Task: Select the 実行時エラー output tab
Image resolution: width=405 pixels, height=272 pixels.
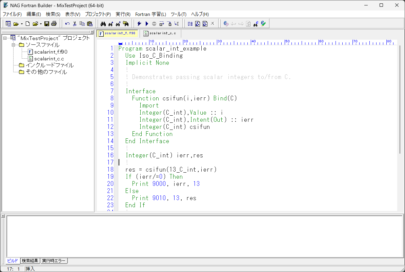Action: coord(54,261)
